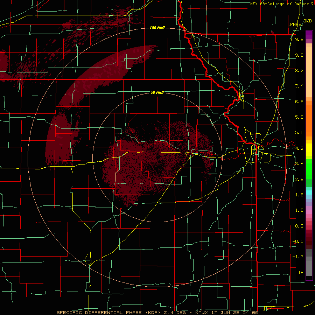Select the 2.6 value on color scale
Image resolution: width=315 pixels, height=315 pixels.
[299, 180]
